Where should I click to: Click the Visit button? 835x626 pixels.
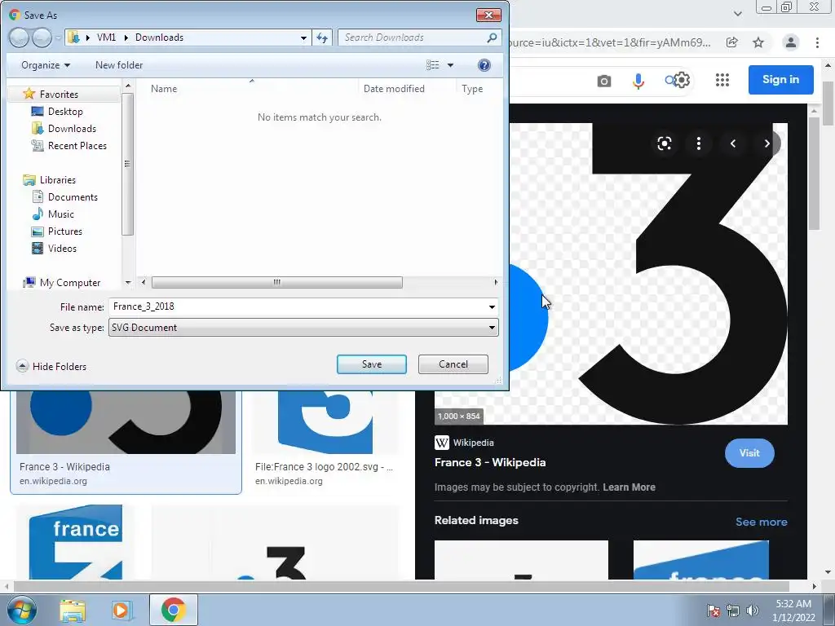click(749, 453)
